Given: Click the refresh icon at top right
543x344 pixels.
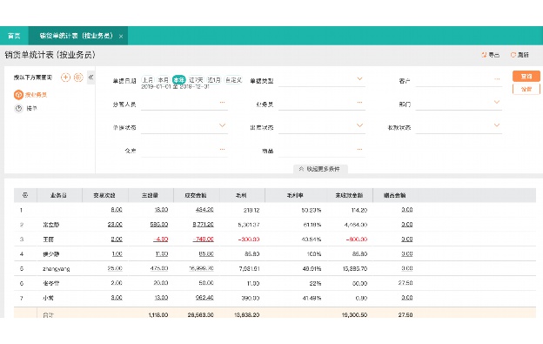Looking at the screenshot, I should 513,55.
